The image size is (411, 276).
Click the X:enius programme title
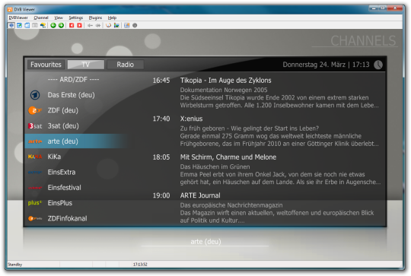click(191, 119)
